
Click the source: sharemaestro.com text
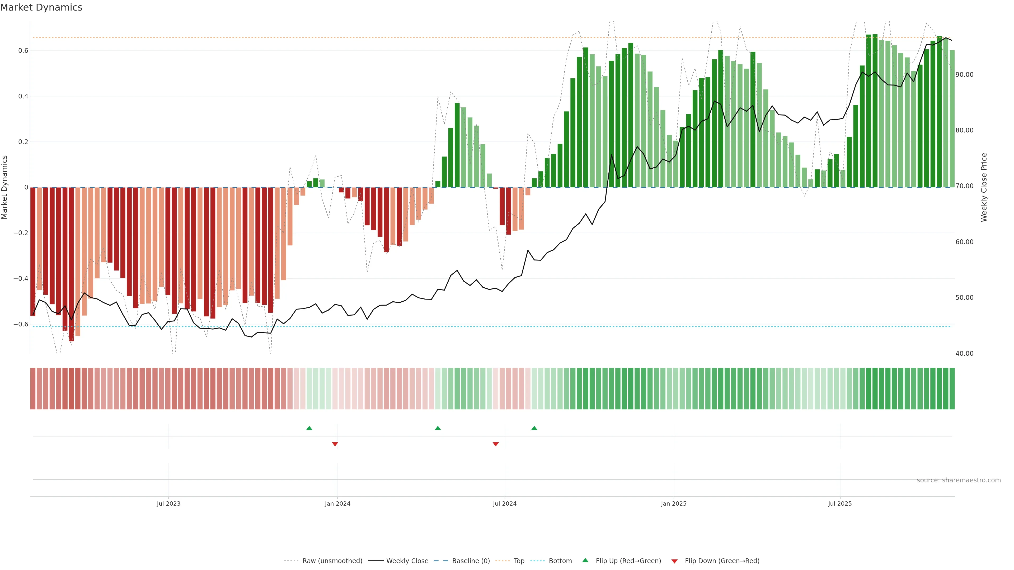[959, 480]
